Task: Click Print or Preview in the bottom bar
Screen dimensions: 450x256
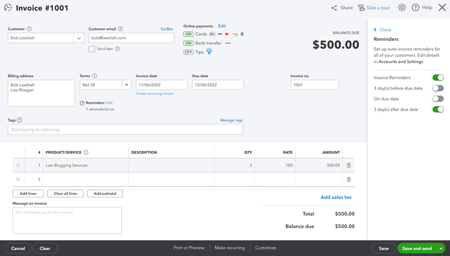Action: pos(189,248)
